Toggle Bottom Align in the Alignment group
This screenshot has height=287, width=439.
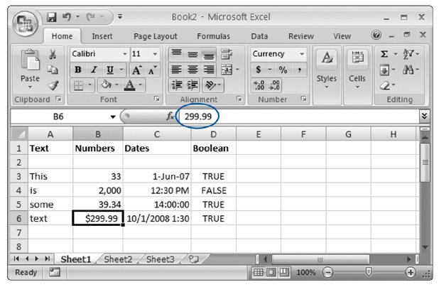209,54
